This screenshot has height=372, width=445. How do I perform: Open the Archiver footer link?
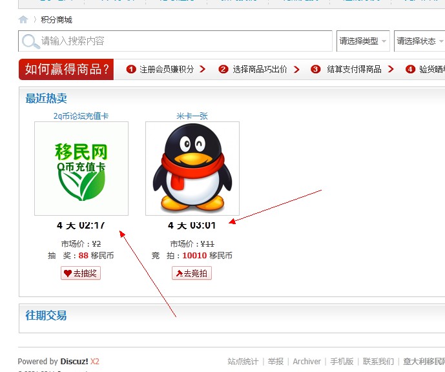coord(307,361)
